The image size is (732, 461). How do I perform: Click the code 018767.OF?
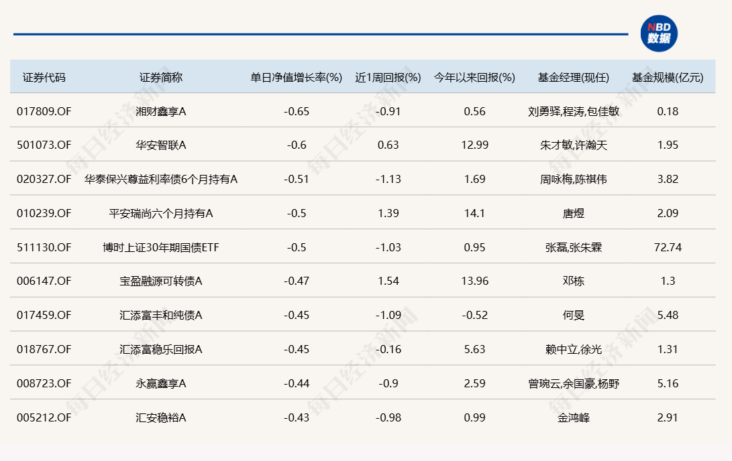tap(44, 349)
